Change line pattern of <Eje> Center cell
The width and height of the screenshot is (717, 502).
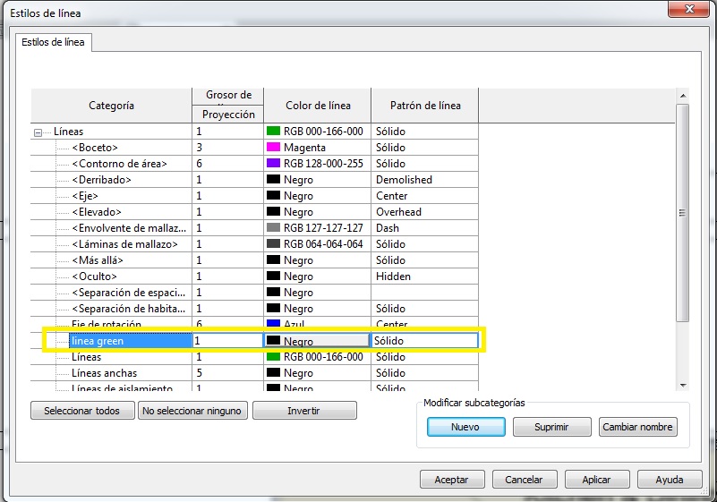click(x=424, y=196)
